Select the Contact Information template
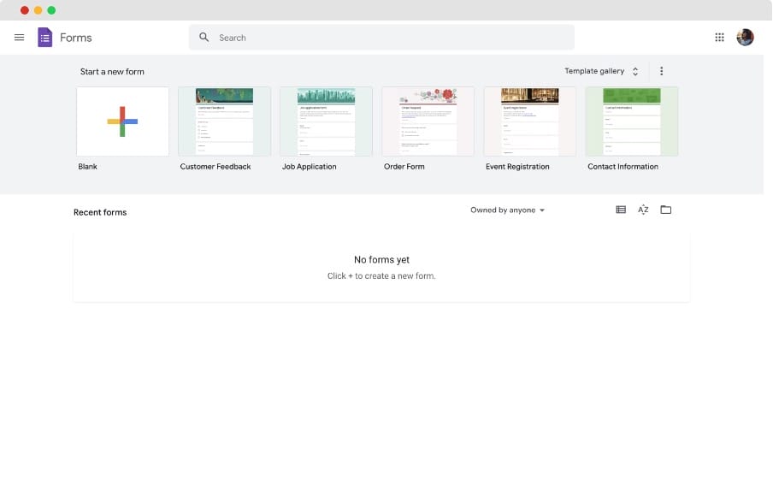Viewport: 773px width, 503px height. [x=631, y=121]
